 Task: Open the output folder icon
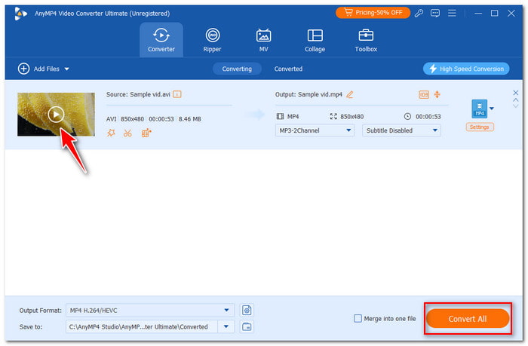[x=247, y=326]
